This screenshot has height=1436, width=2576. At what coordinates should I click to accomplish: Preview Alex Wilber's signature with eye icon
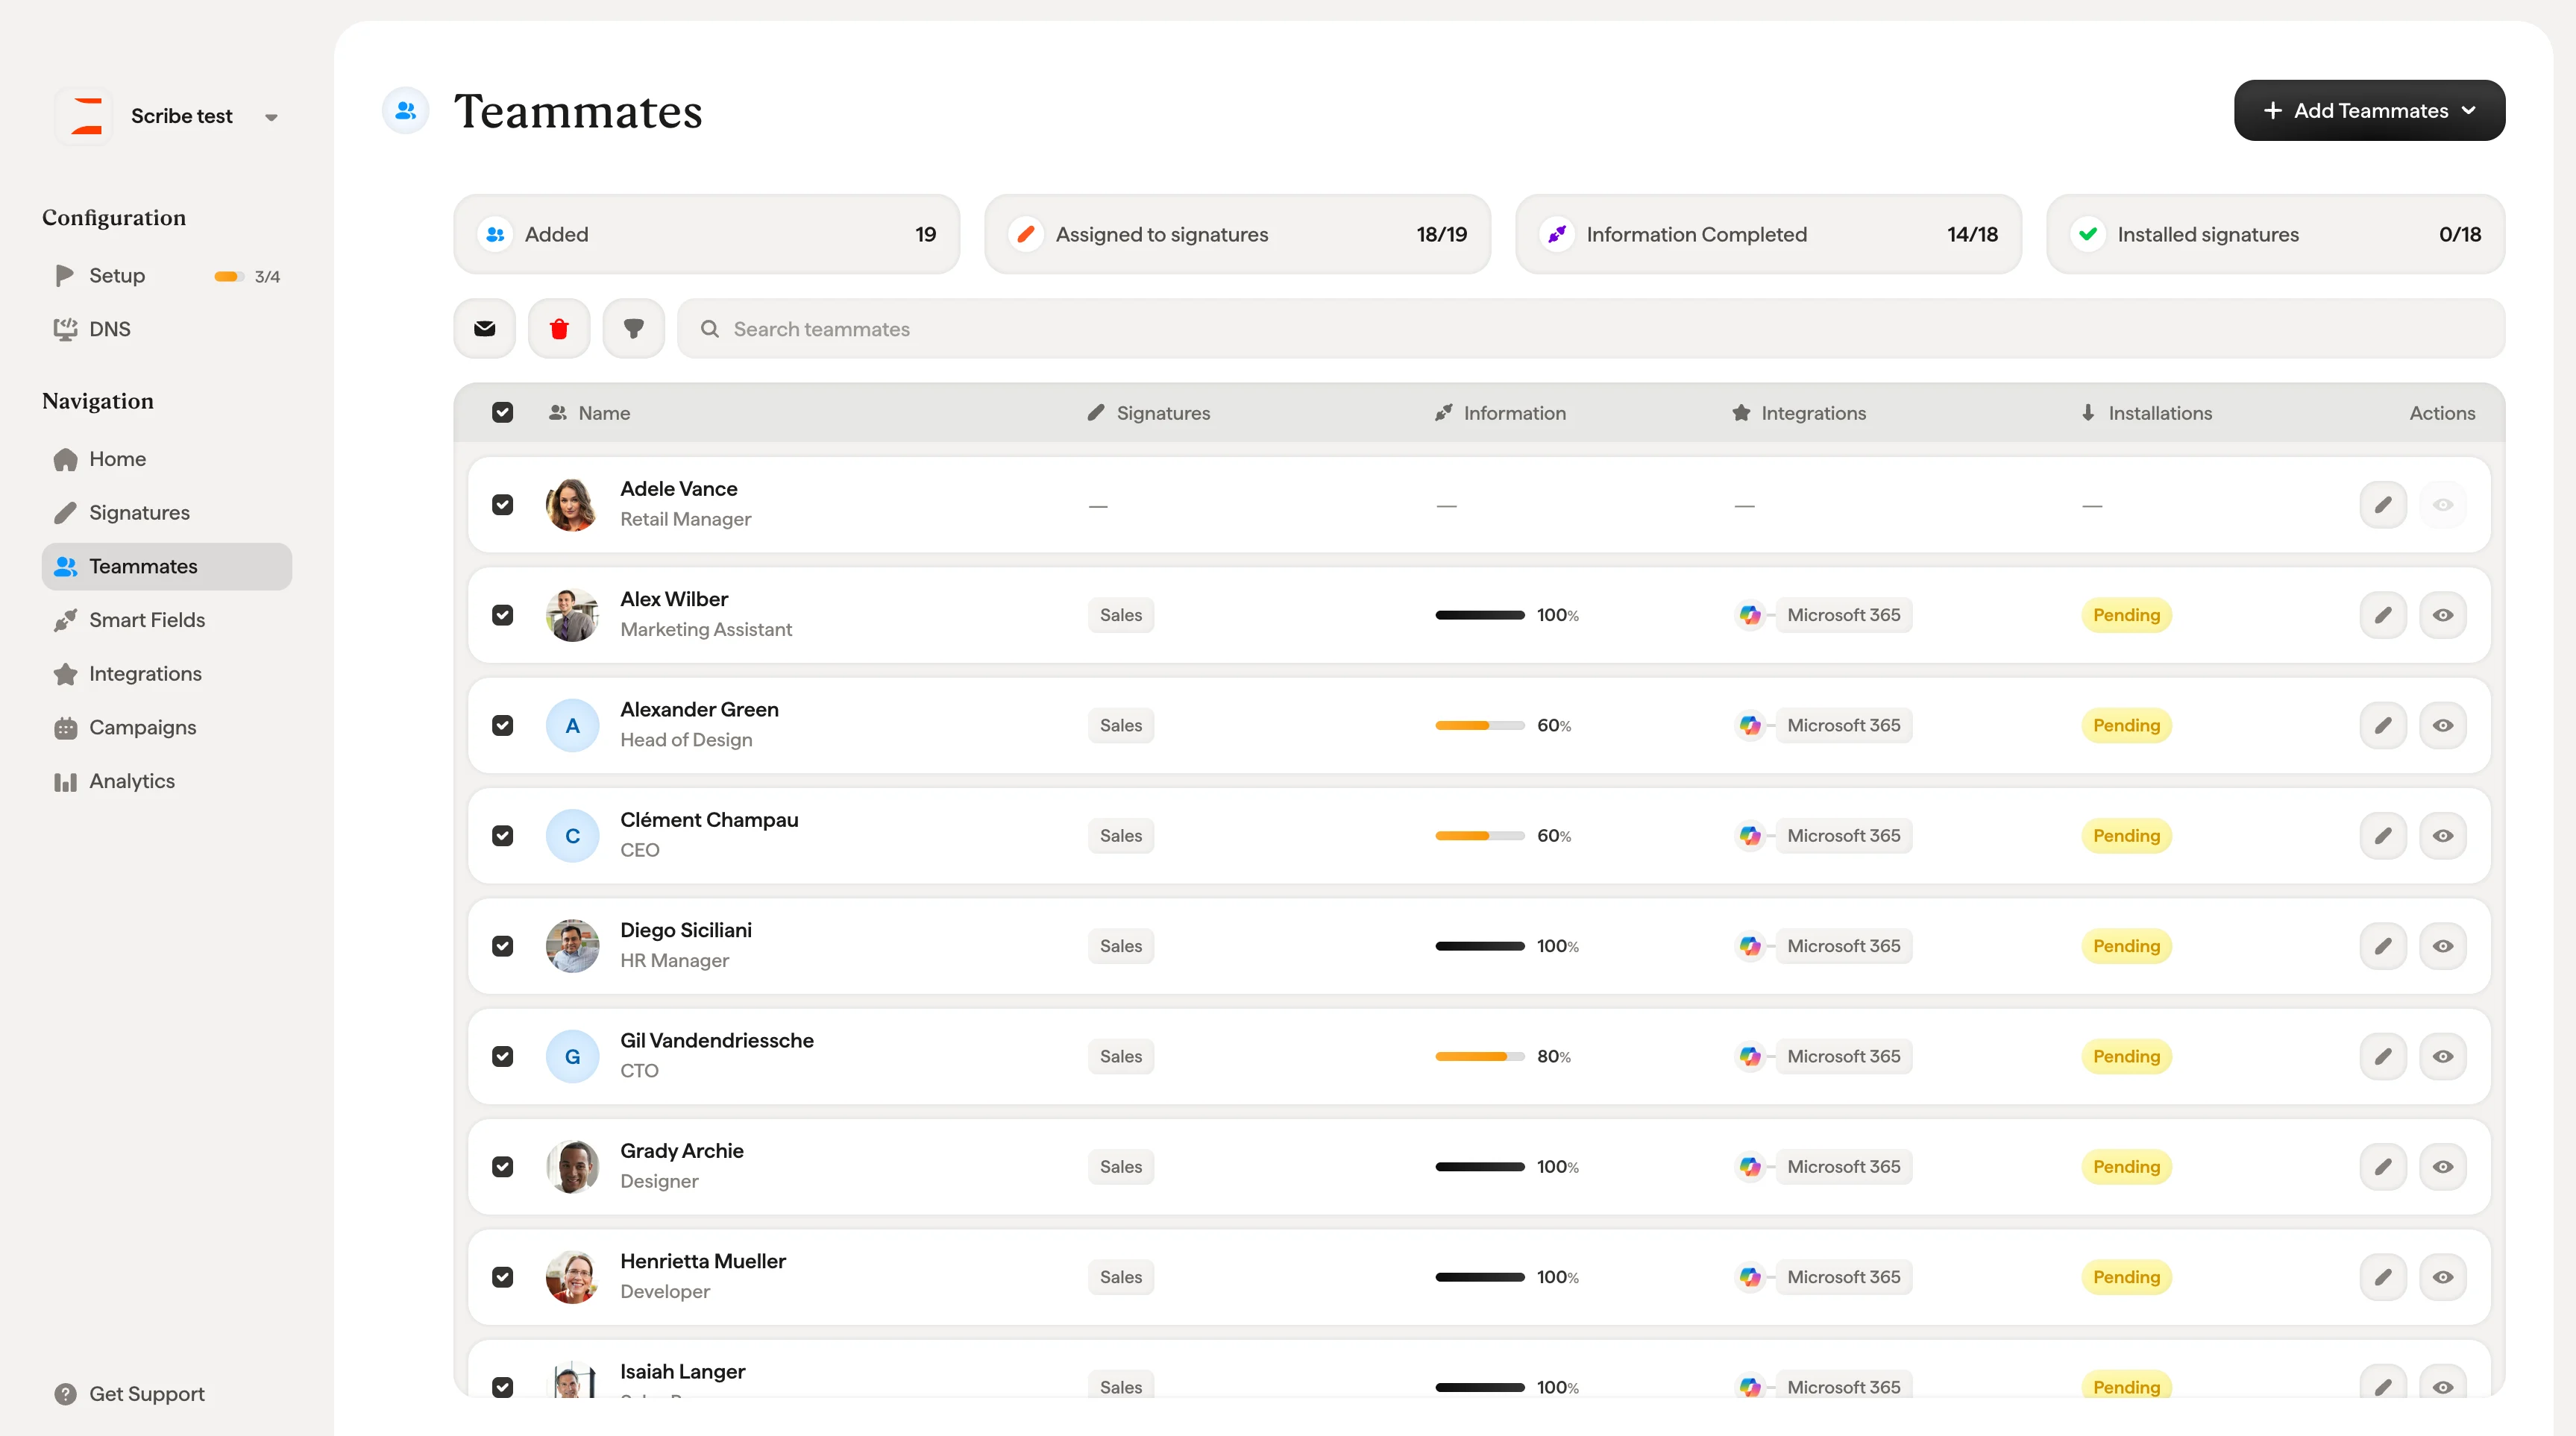click(2442, 615)
